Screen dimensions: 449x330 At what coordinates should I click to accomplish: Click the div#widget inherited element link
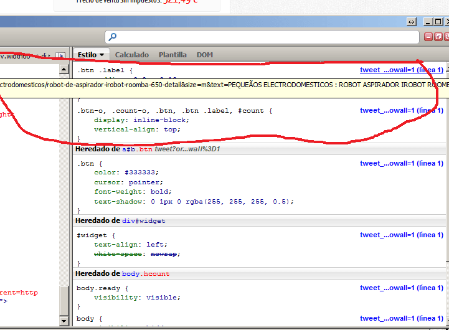[144, 220]
